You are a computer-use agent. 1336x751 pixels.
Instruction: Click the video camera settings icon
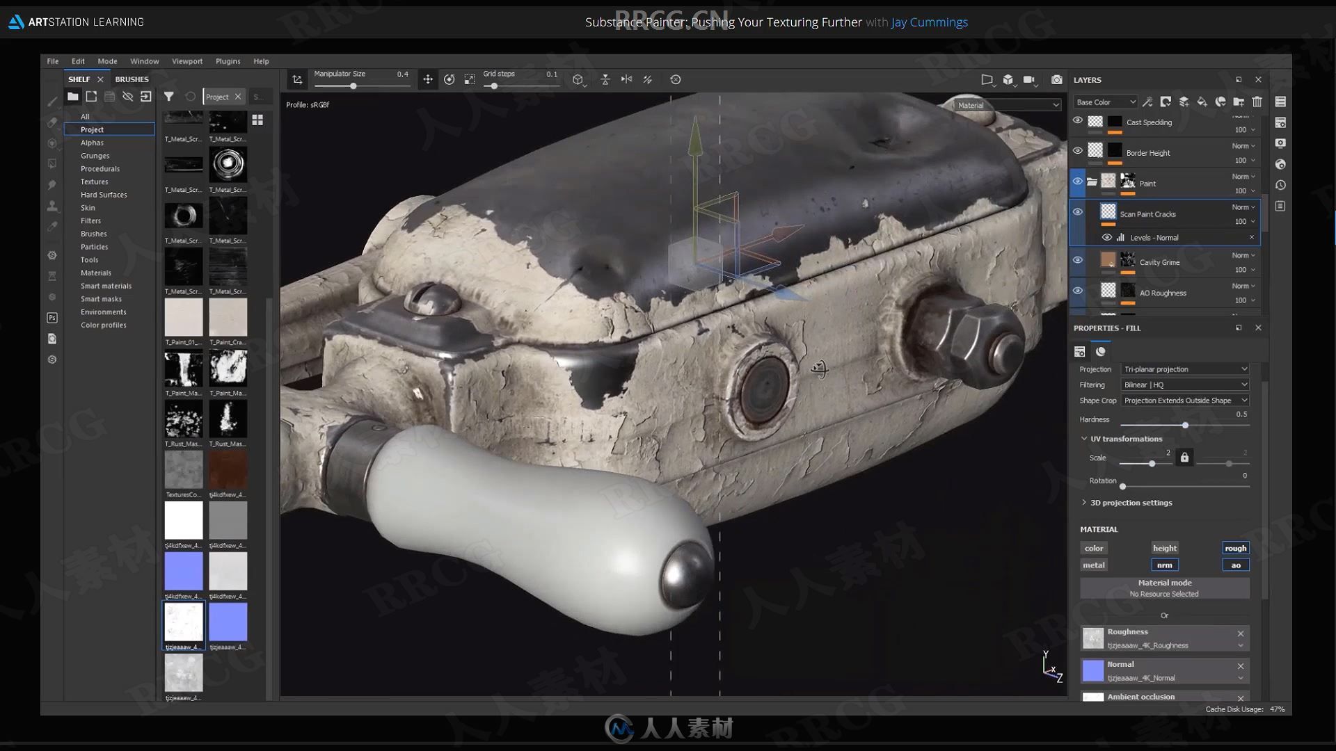[1030, 79]
